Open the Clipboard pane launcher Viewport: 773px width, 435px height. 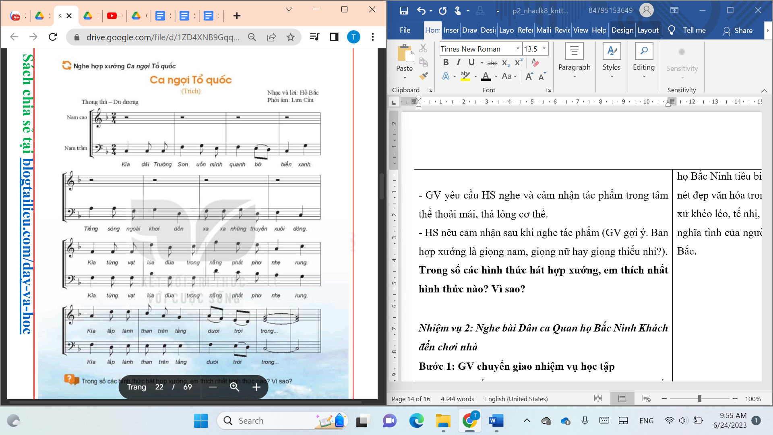click(x=430, y=90)
